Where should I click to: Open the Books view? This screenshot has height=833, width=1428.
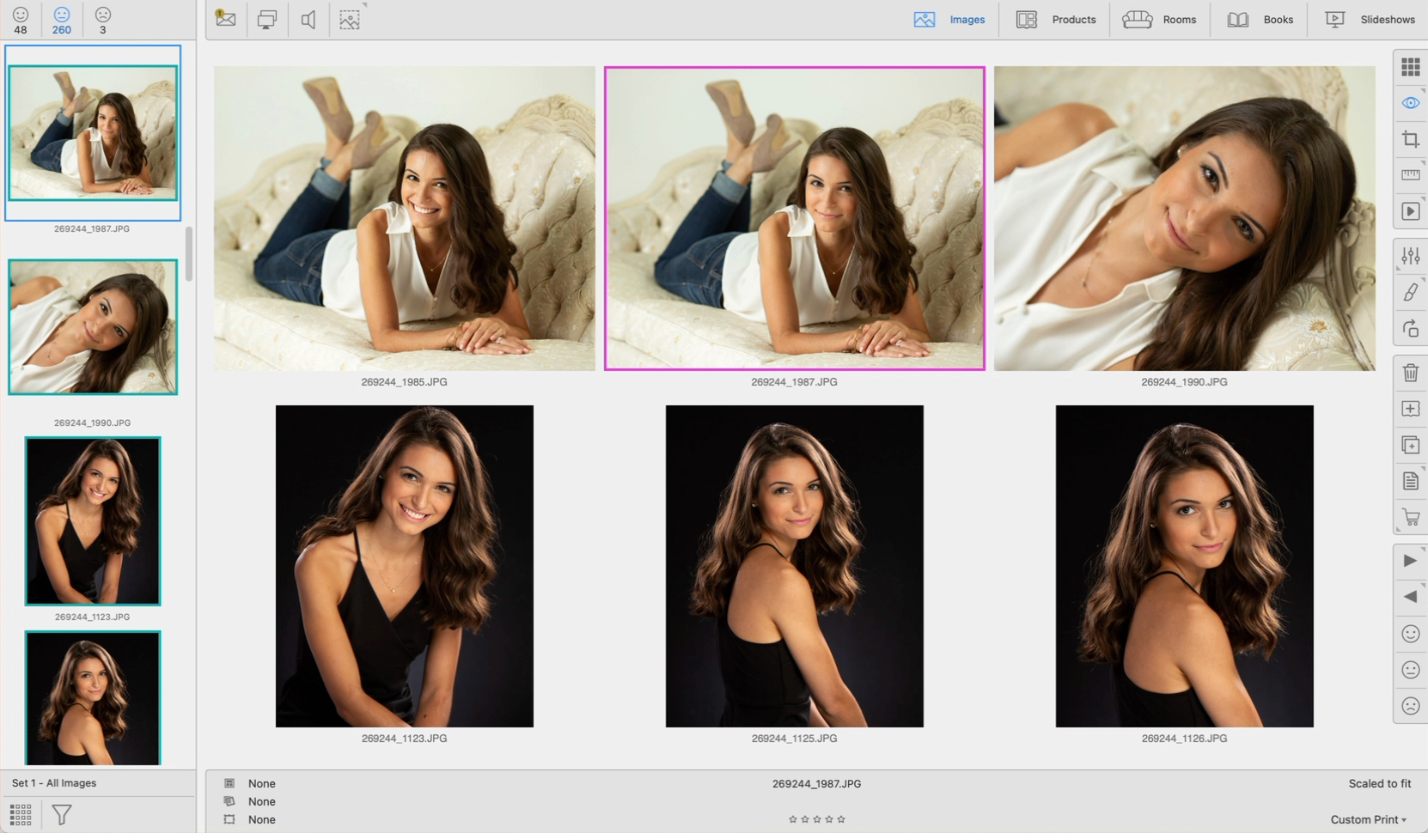pos(1260,19)
